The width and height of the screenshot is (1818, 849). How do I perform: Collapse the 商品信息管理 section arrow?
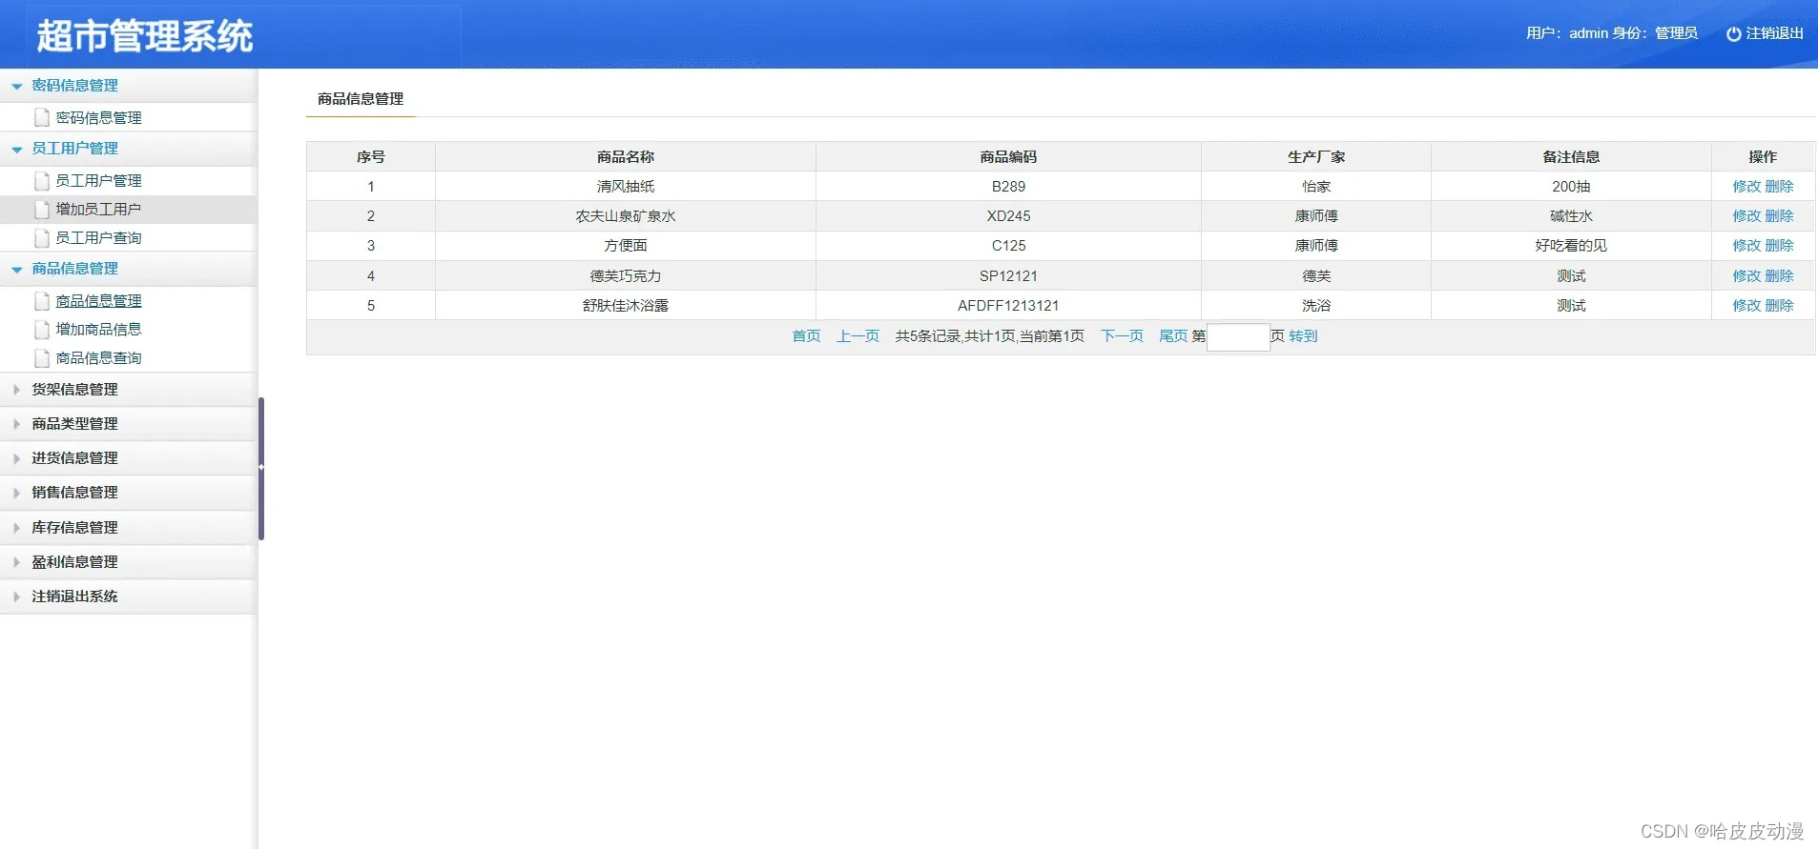[x=16, y=269]
